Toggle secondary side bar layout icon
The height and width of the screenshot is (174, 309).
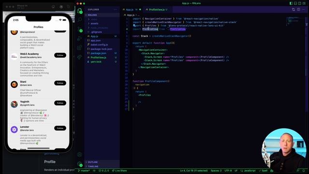(299, 3)
